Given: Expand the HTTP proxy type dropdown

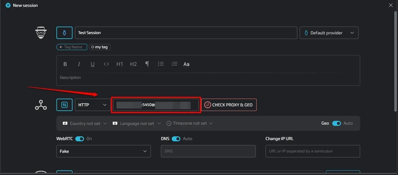Looking at the screenshot, I should [x=92, y=105].
